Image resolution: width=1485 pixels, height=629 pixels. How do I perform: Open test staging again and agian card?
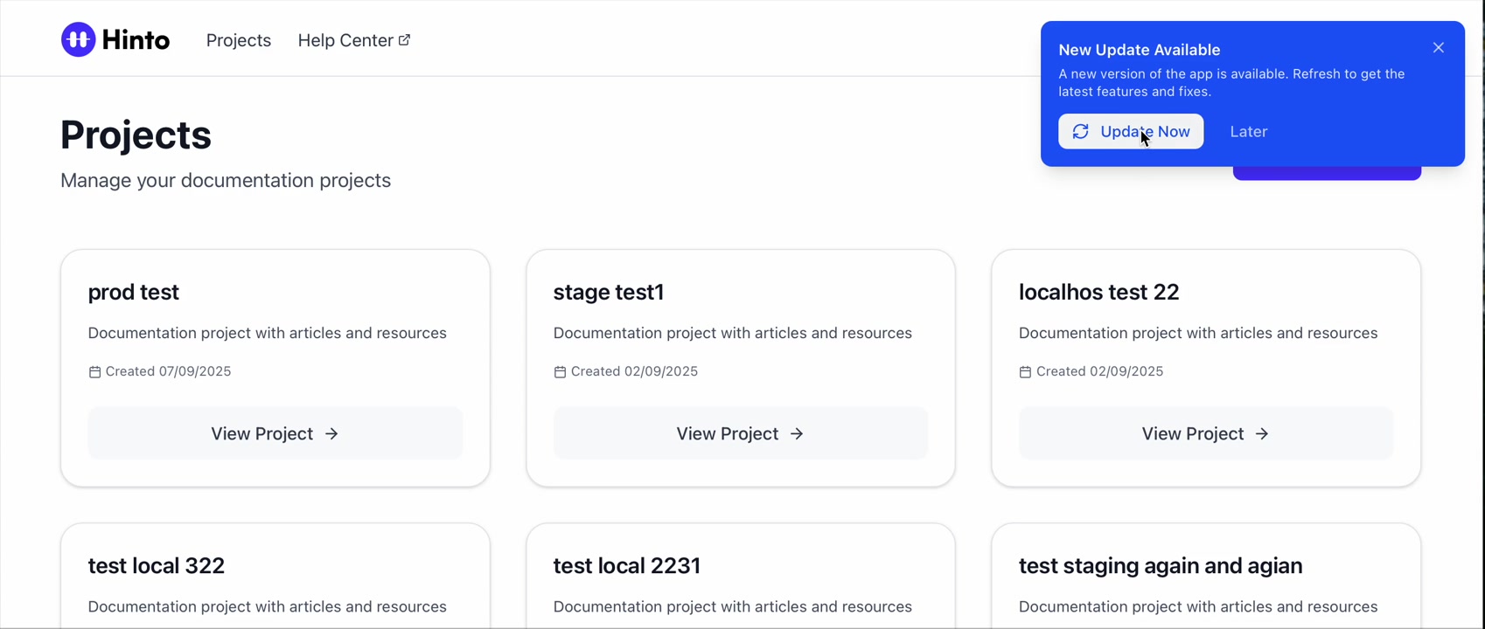(1161, 566)
